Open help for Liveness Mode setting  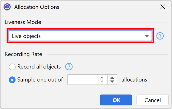coord(160,36)
